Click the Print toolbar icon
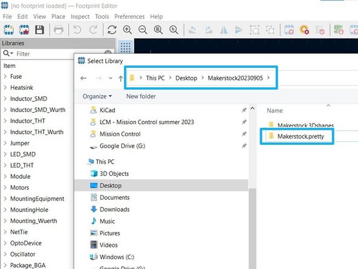This screenshot has width=358, height=269. 59,30
